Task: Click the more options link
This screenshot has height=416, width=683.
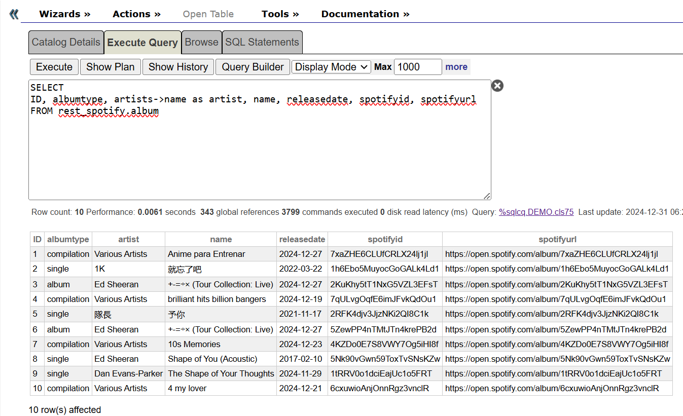Action: [456, 67]
